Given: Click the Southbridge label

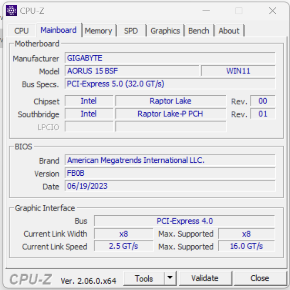Looking at the screenshot, I should [x=39, y=114].
